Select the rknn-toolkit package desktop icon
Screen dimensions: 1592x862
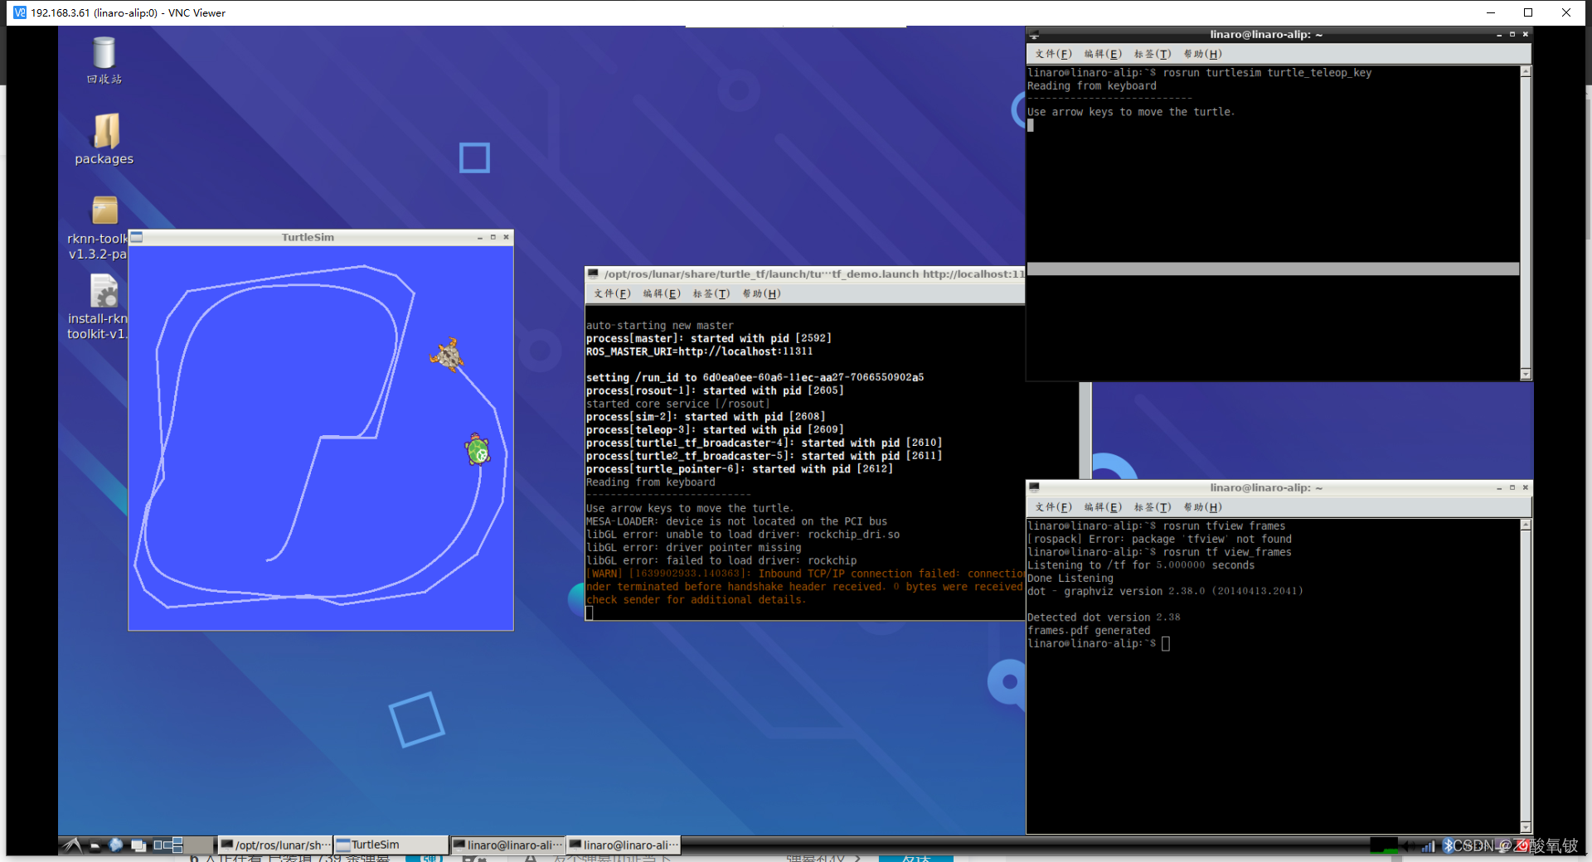click(x=98, y=229)
